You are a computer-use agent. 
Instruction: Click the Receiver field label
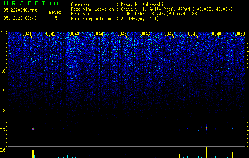80,14
